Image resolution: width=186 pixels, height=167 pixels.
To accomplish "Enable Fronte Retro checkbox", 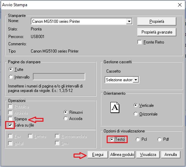I will click(140, 42).
